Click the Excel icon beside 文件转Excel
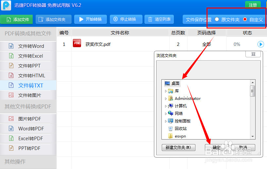 (x=11, y=56)
